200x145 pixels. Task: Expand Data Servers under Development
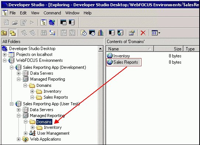click(18, 73)
